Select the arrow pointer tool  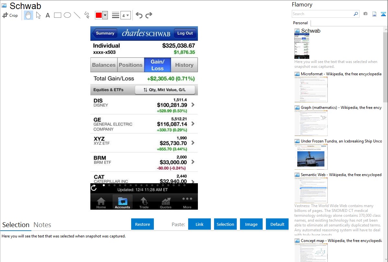pyautogui.click(x=38, y=15)
